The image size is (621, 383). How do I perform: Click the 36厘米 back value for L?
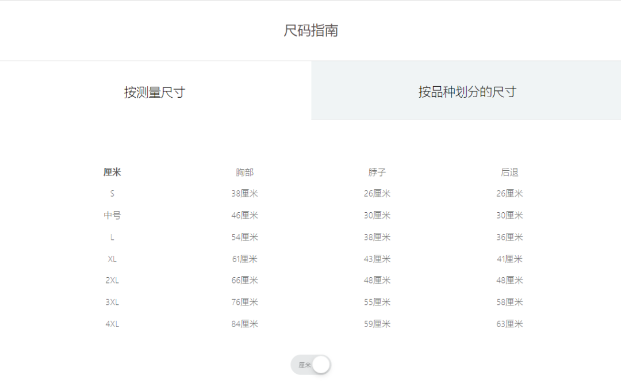(x=509, y=237)
